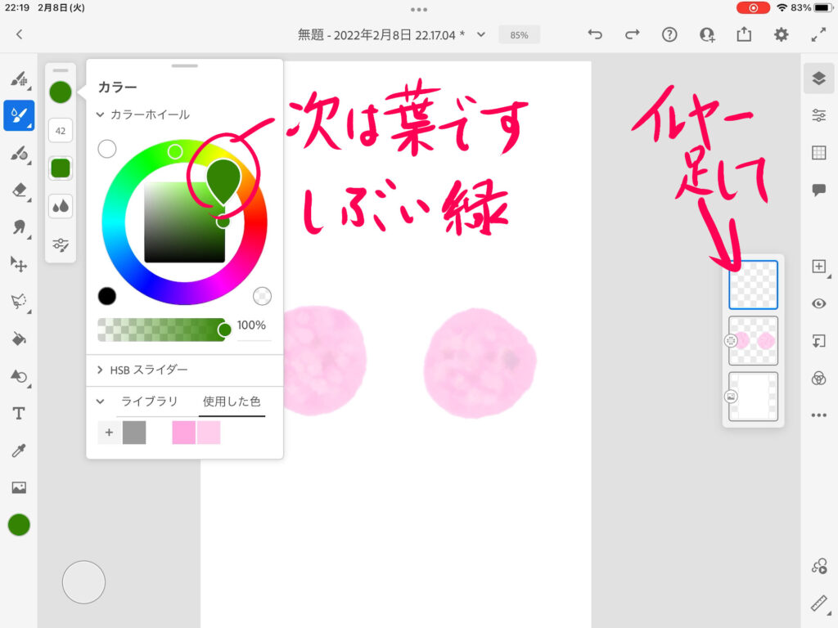Collapse the カラーホイール section
Viewport: 838px width, 628px height.
click(x=101, y=115)
